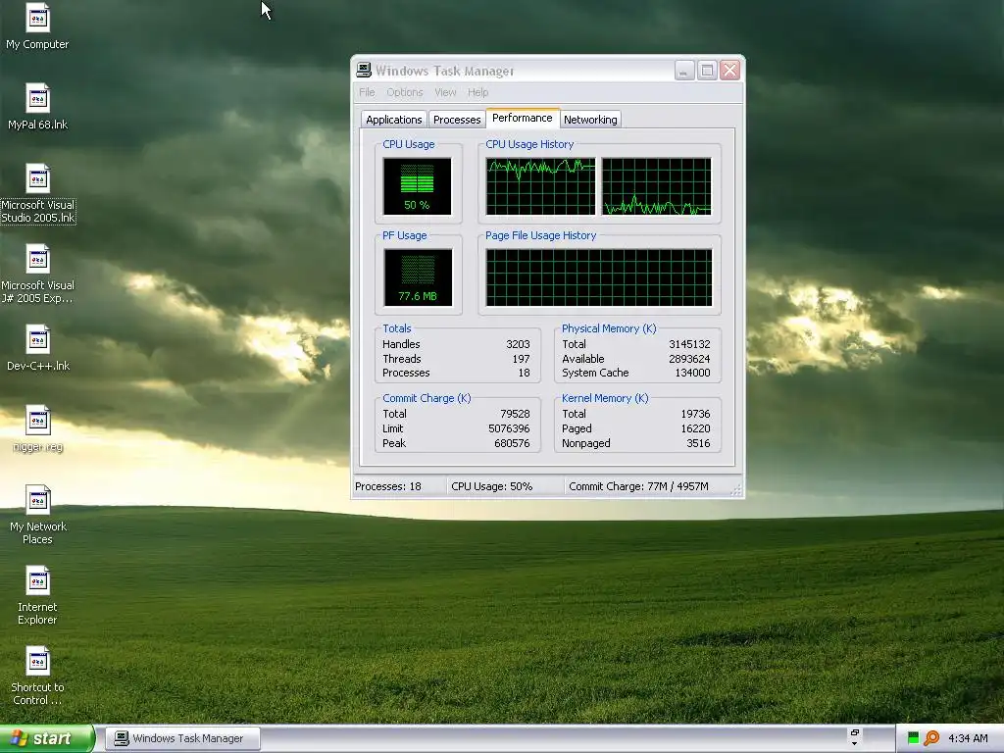
Task: Click the second CPU Usage History graph
Action: pos(656,186)
